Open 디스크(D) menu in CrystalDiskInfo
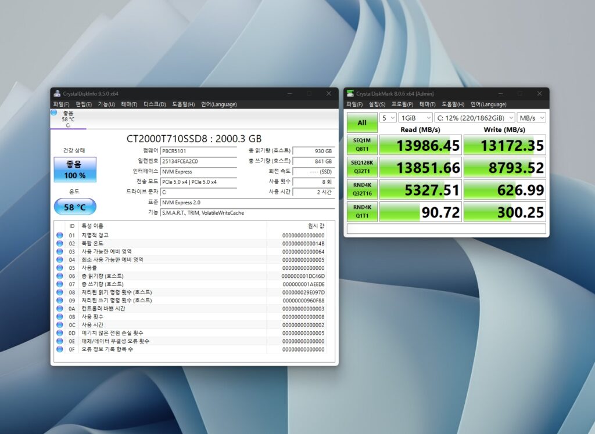595x434 pixels. pyautogui.click(x=155, y=104)
